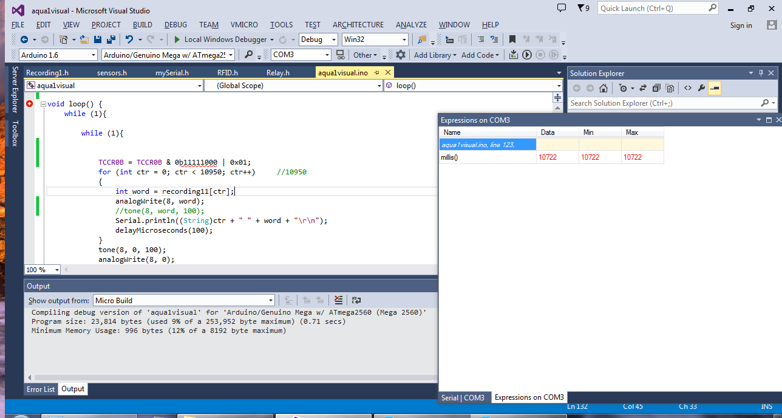Open the Debug configuration dropdown
The height and width of the screenshot is (418, 782).
pyautogui.click(x=318, y=39)
